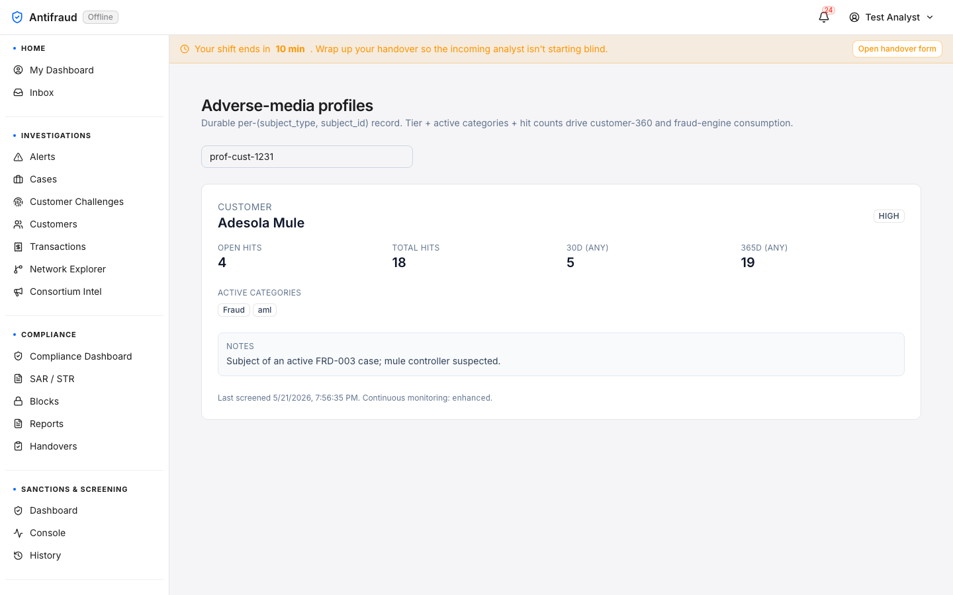Click the Open handover form button

coord(897,49)
